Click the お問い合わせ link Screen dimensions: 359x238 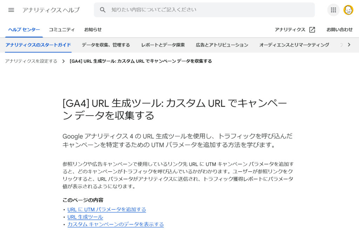(339, 30)
